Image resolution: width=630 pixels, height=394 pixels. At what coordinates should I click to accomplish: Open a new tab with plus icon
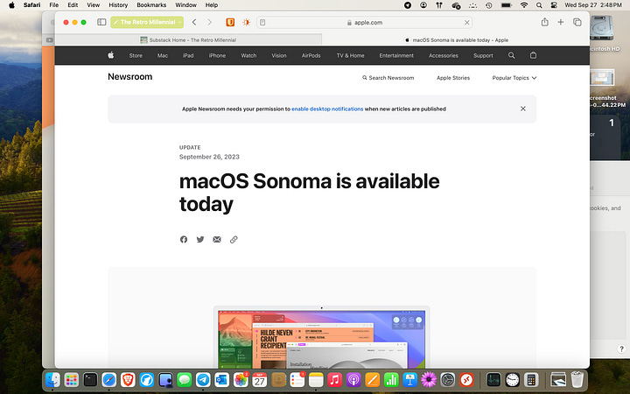click(561, 22)
